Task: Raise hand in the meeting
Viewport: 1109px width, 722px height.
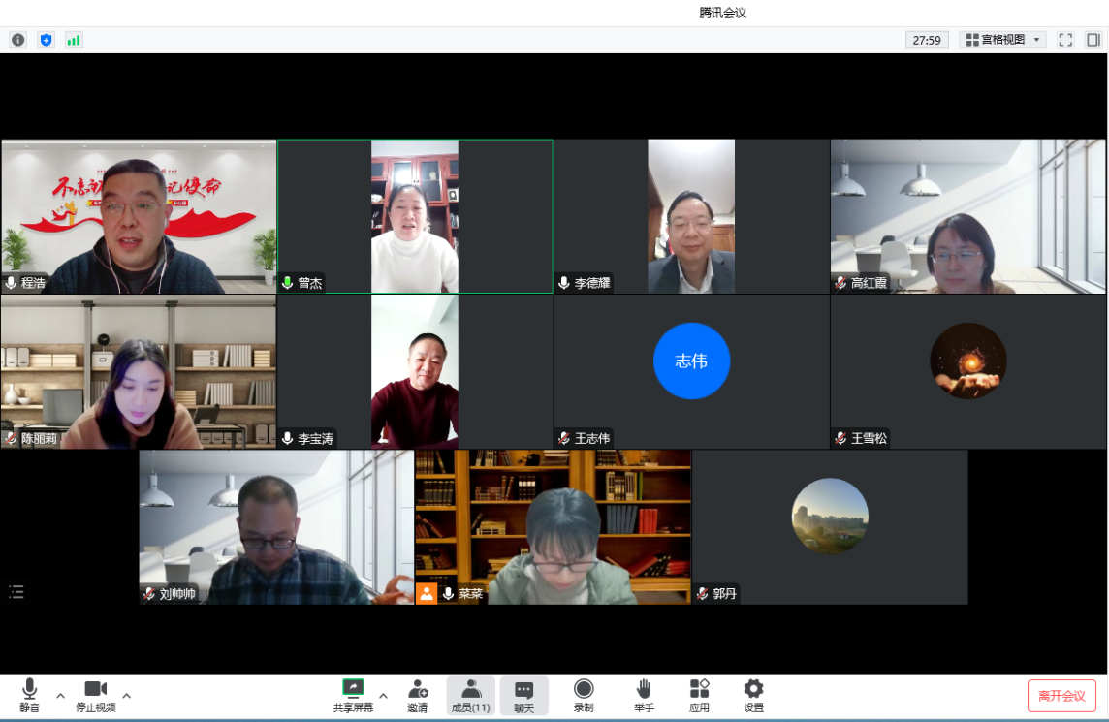Action: tap(644, 695)
